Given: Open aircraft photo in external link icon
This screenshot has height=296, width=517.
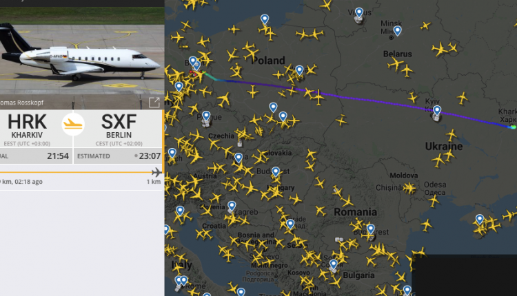Looking at the screenshot, I should [x=154, y=103].
